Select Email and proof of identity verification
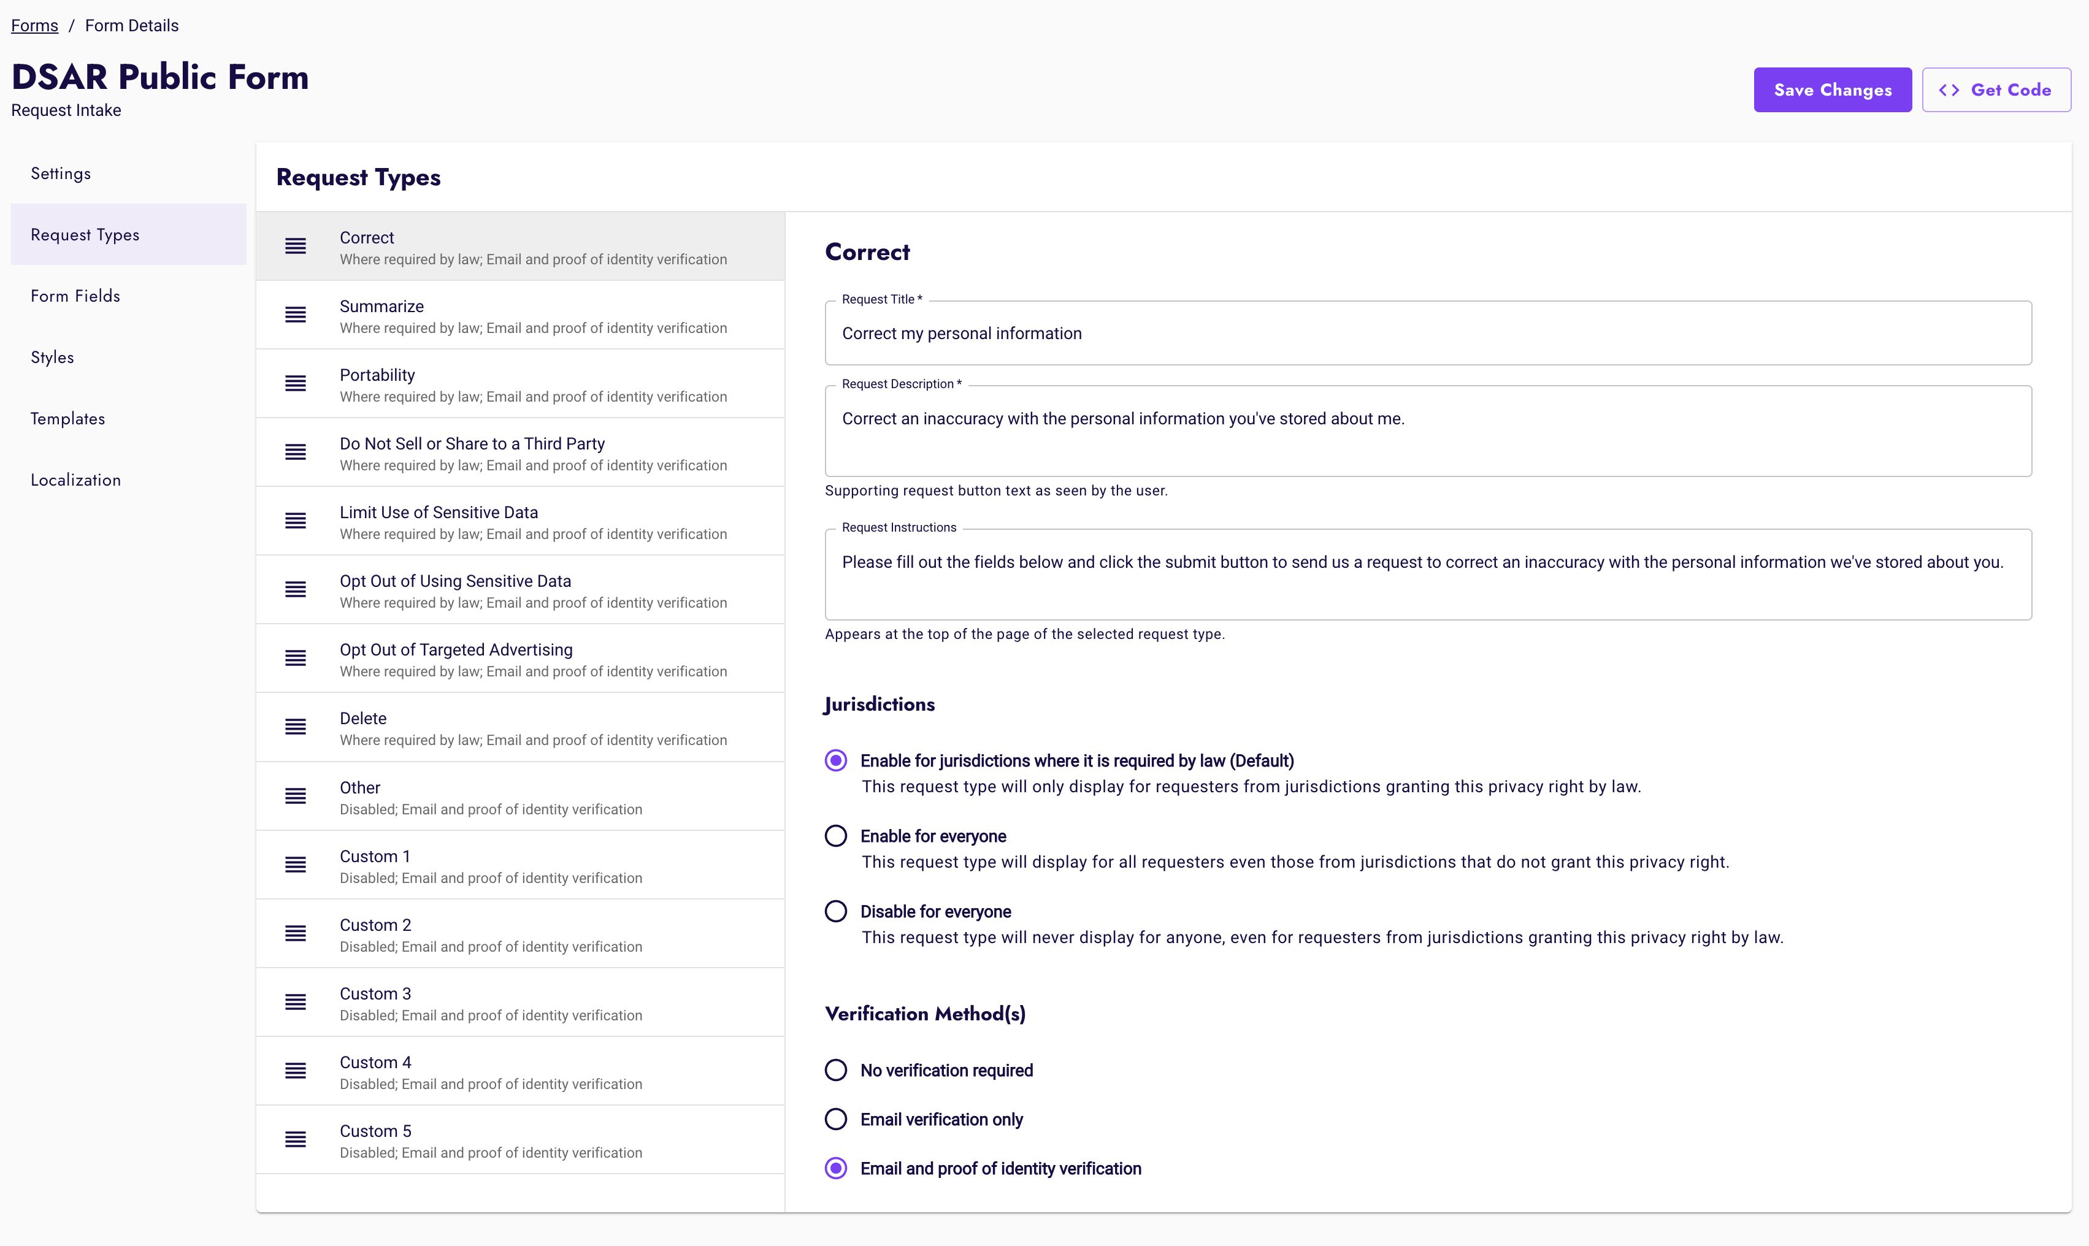This screenshot has width=2089, height=1246. [835, 1169]
